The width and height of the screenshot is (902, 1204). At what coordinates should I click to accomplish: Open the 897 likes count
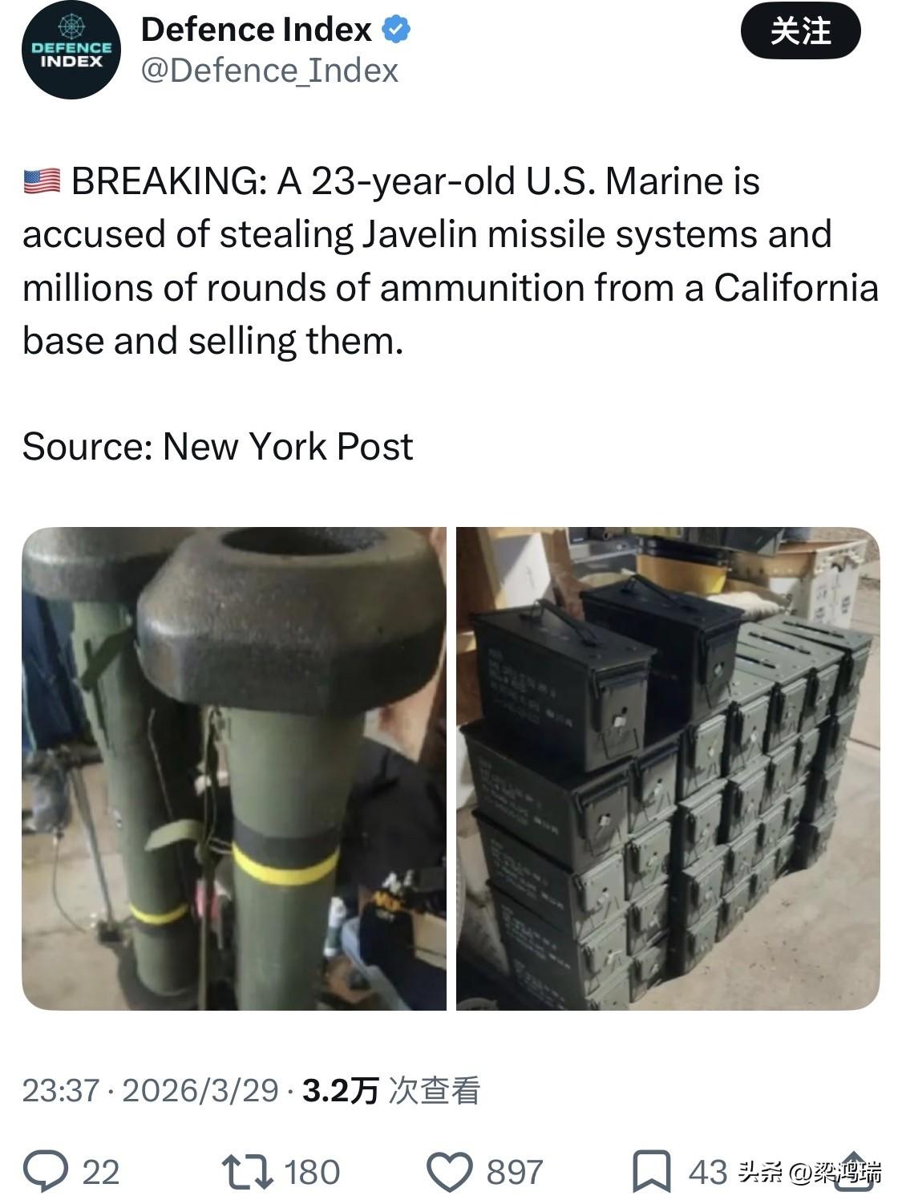(x=515, y=1172)
